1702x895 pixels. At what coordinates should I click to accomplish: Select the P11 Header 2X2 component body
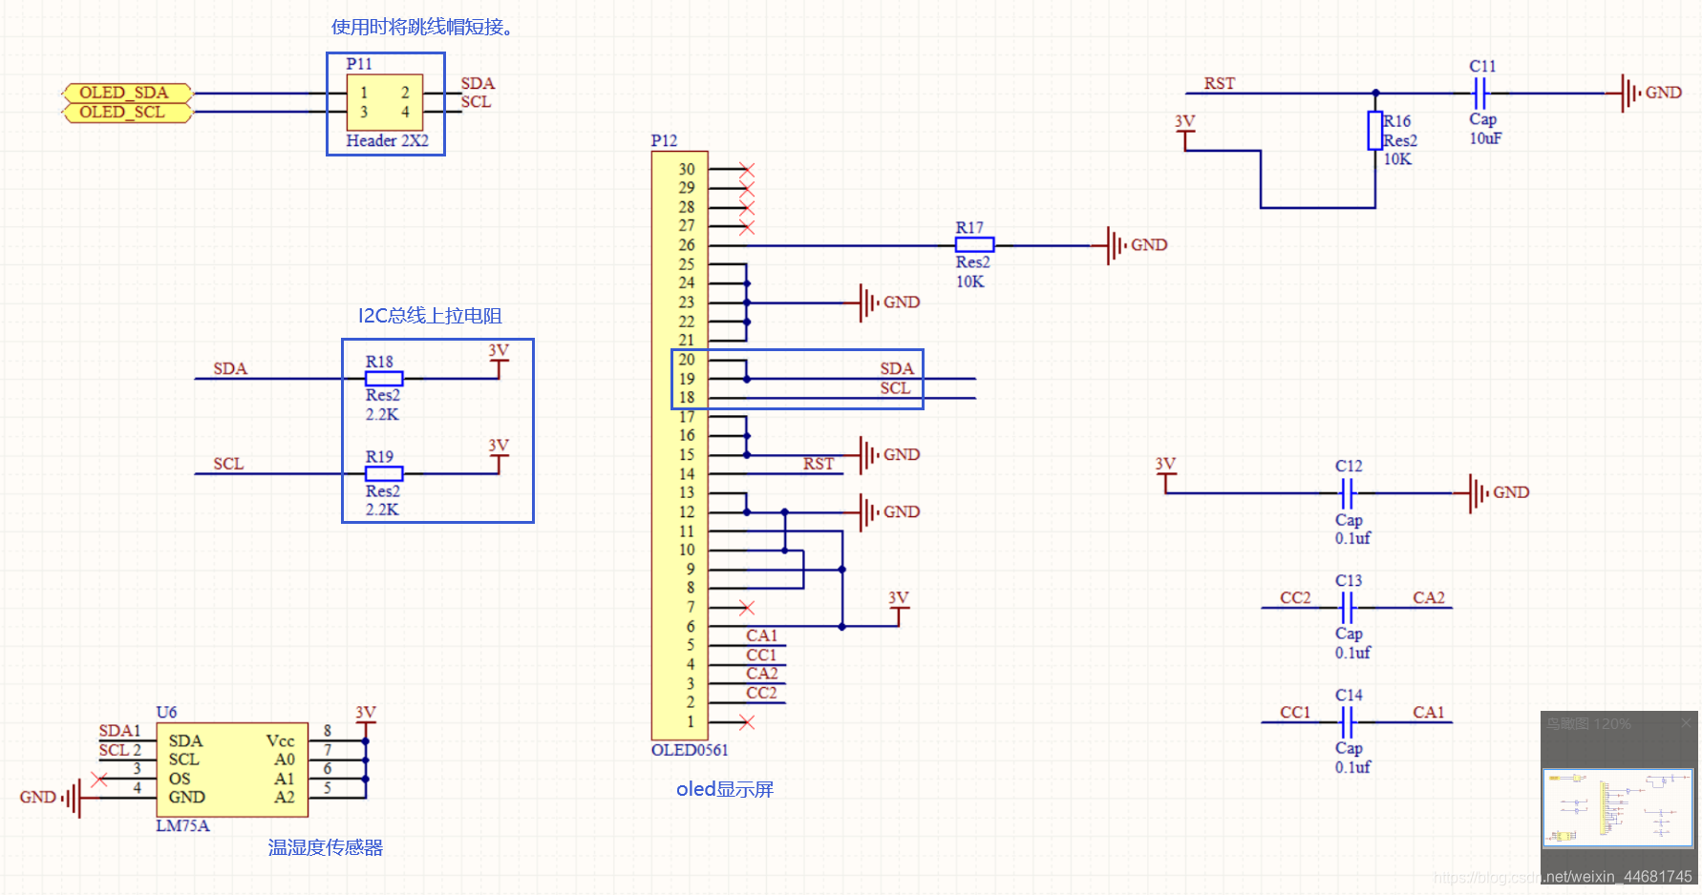tap(385, 103)
